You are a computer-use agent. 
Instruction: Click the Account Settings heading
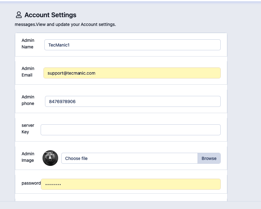(x=50, y=15)
